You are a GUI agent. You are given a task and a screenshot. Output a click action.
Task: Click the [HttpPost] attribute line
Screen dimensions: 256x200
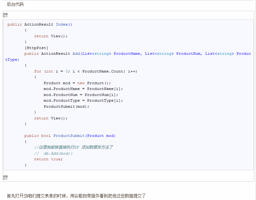[x=36, y=48]
